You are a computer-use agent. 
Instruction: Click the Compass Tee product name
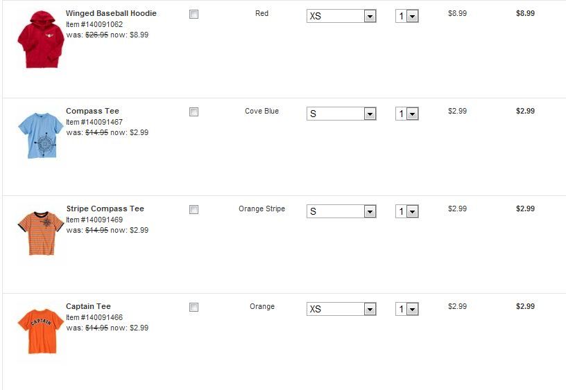click(x=92, y=111)
